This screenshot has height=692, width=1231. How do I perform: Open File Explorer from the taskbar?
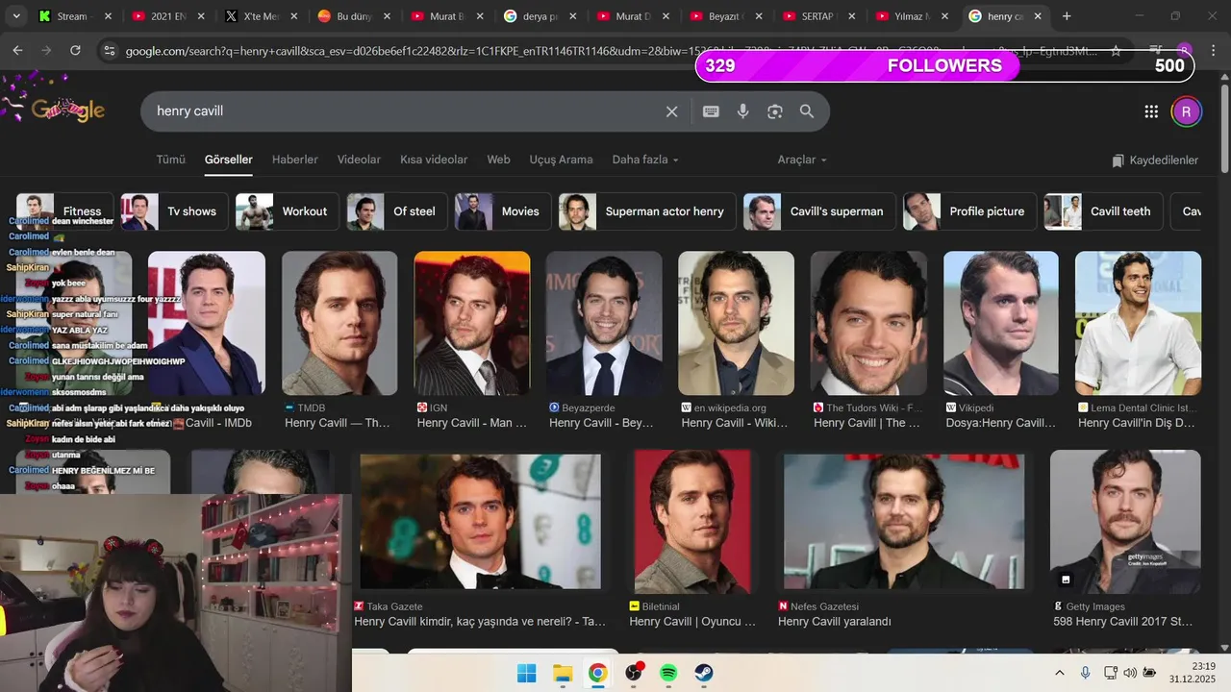pyautogui.click(x=563, y=673)
